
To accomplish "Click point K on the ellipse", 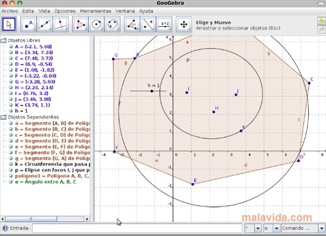I will [241, 131].
